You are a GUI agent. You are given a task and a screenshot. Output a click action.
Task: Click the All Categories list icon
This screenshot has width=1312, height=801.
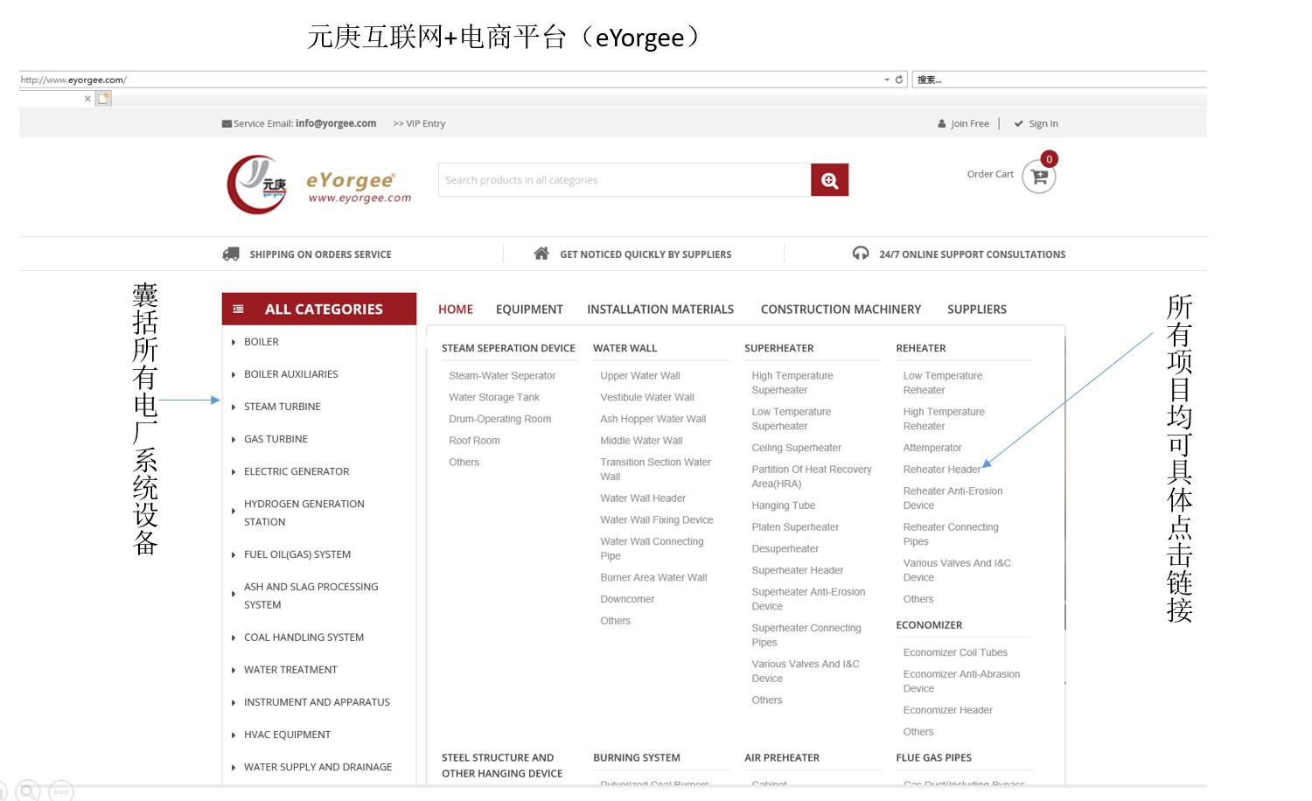click(x=238, y=310)
